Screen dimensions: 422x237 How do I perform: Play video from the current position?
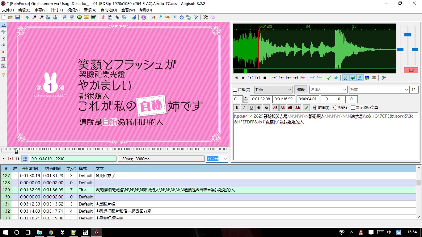pyautogui.click(x=3, y=159)
